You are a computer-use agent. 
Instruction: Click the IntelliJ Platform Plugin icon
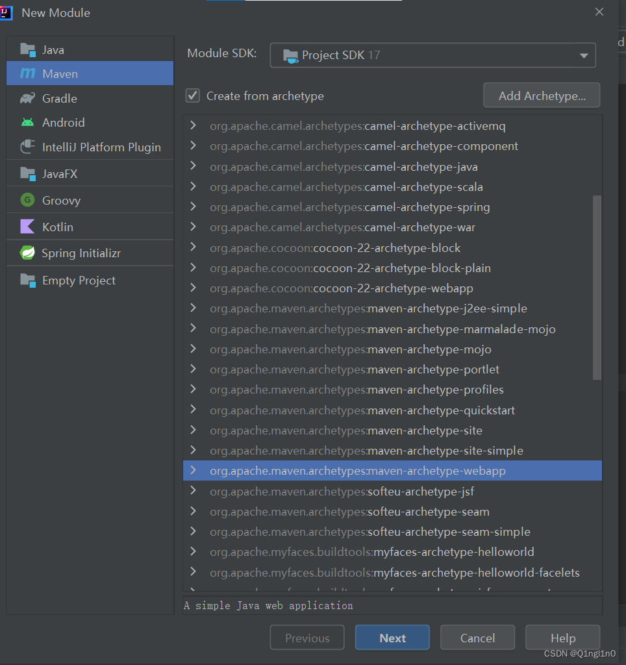click(x=28, y=147)
